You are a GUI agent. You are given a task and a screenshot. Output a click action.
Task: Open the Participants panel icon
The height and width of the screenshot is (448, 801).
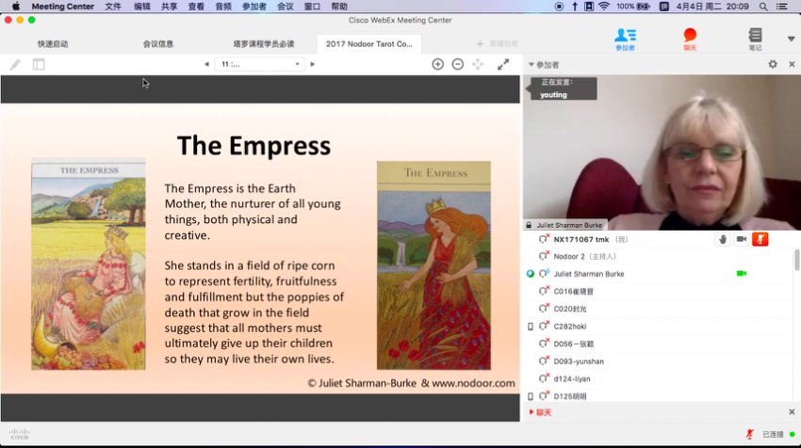pyautogui.click(x=626, y=40)
